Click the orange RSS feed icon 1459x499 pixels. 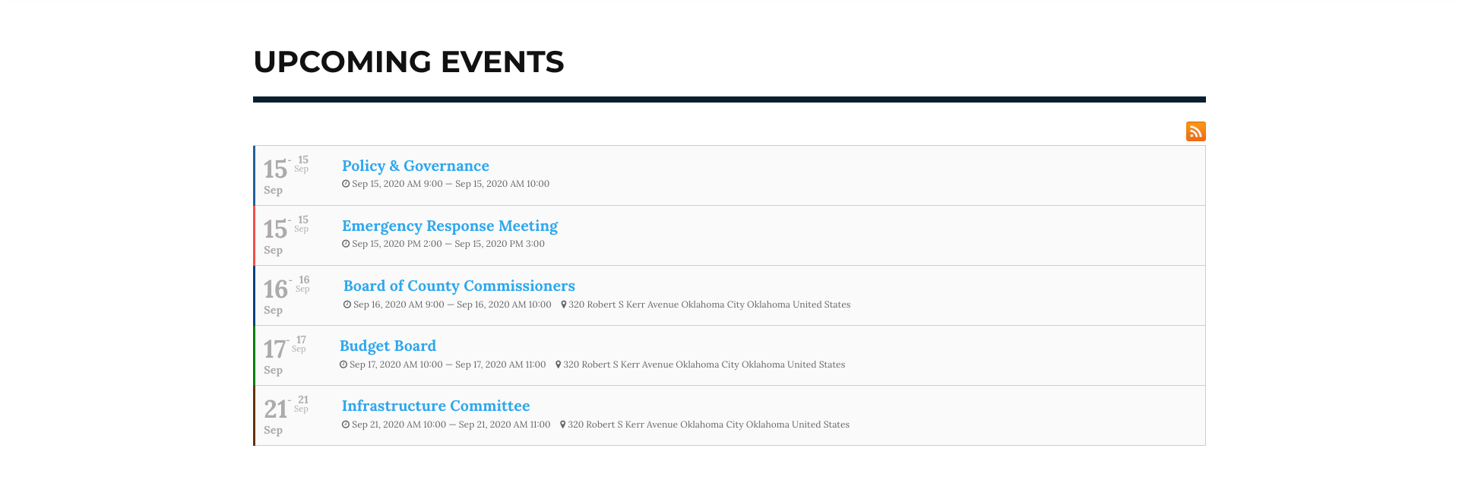click(1195, 131)
